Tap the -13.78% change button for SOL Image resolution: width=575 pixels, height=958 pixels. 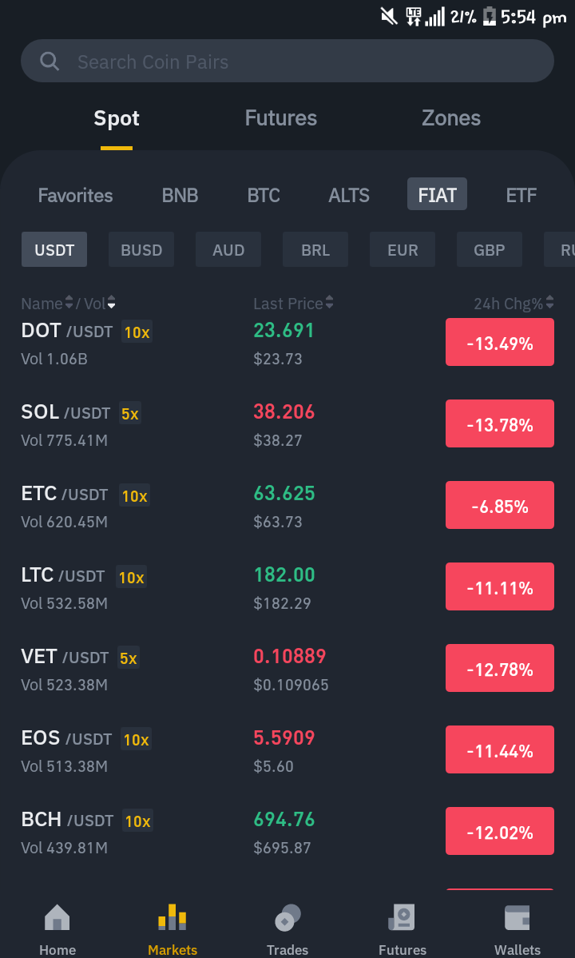click(x=500, y=423)
